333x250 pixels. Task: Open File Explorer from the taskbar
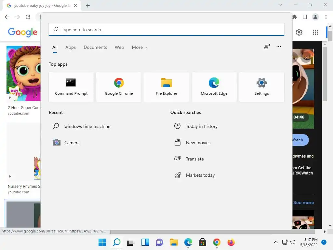(x=174, y=242)
